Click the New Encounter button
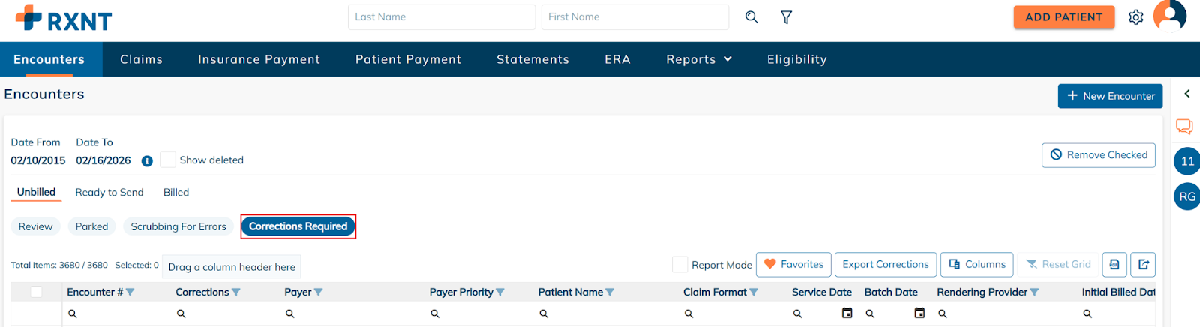This screenshot has width=1200, height=327. pos(1110,96)
